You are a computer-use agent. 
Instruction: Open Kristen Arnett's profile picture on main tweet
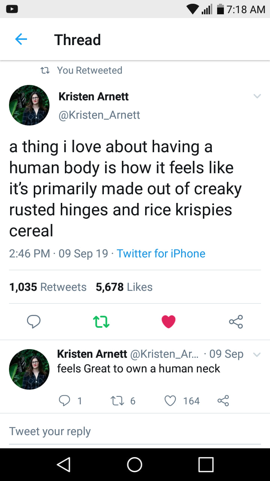tap(29, 105)
